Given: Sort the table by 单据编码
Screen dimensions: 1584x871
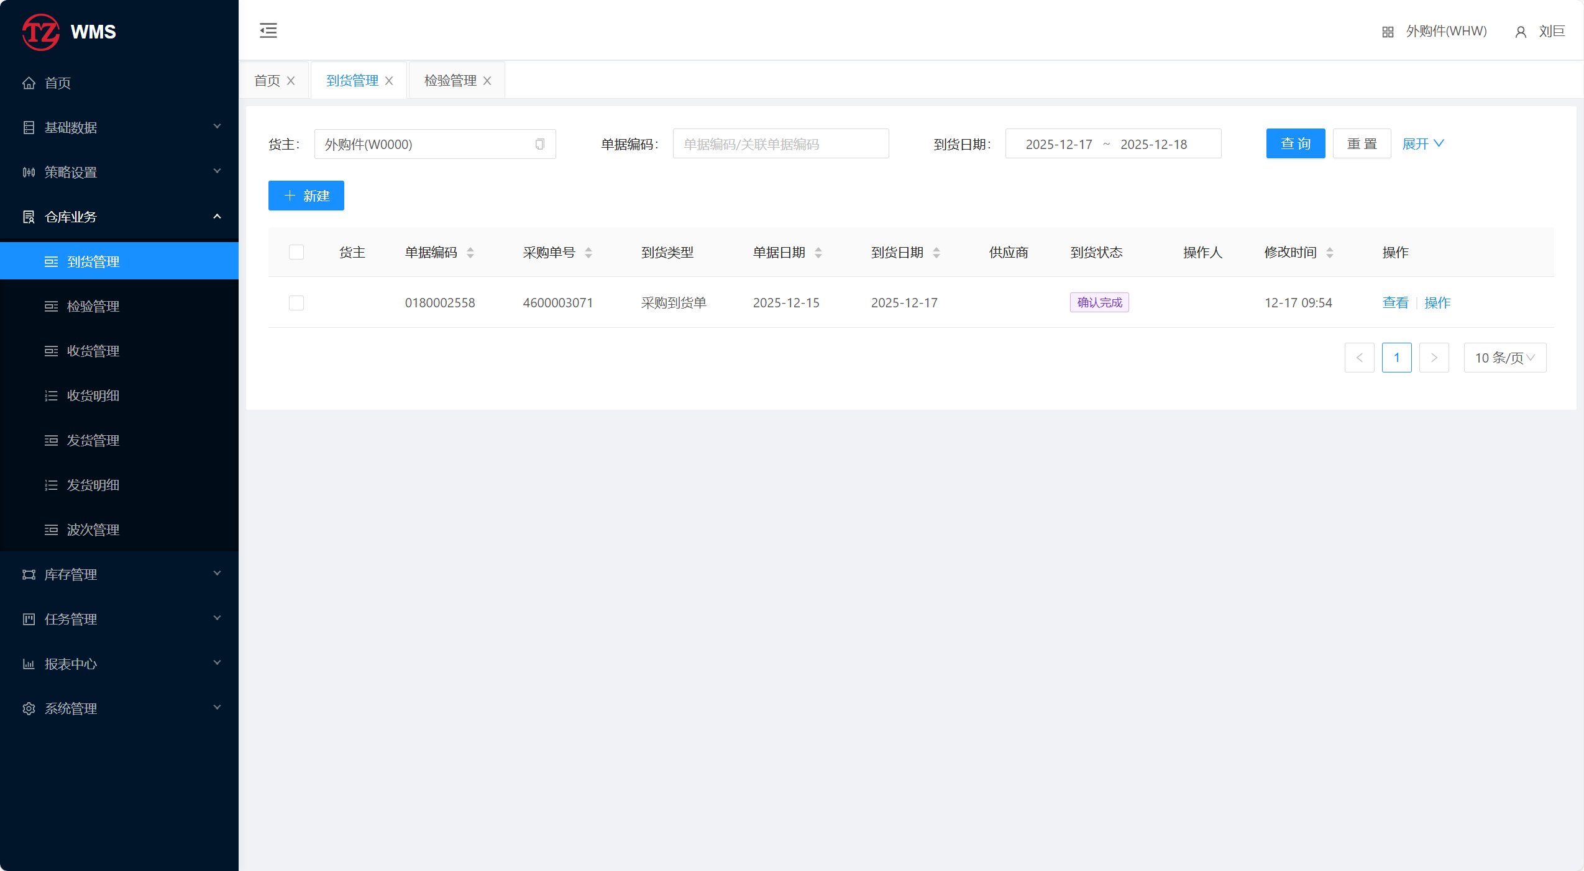Looking at the screenshot, I should (x=470, y=253).
